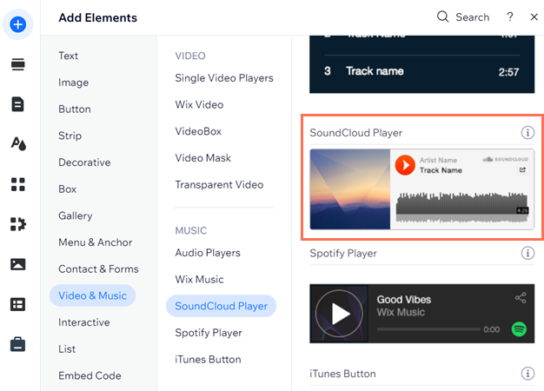Screen dimensions: 544x391
Task: Select the Video & Music category
Action: (93, 295)
